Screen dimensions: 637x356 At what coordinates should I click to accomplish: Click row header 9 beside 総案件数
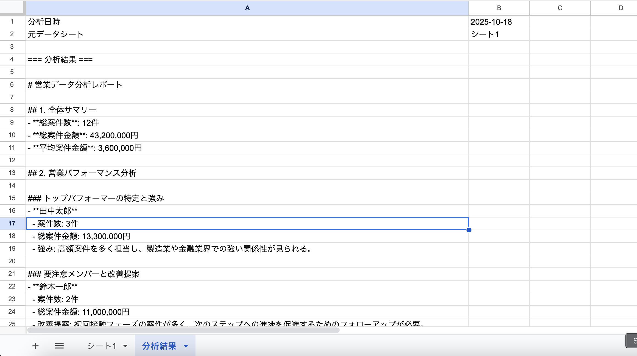pos(12,122)
